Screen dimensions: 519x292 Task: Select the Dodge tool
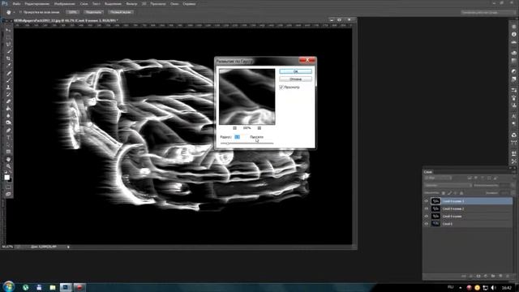point(9,122)
